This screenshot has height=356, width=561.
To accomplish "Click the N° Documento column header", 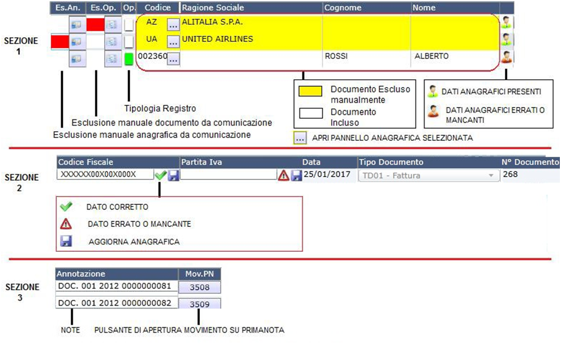I will (x=530, y=162).
